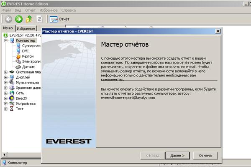Close the Мастер отчётов dialog
This screenshot has height=167, width=251.
tap(218, 31)
